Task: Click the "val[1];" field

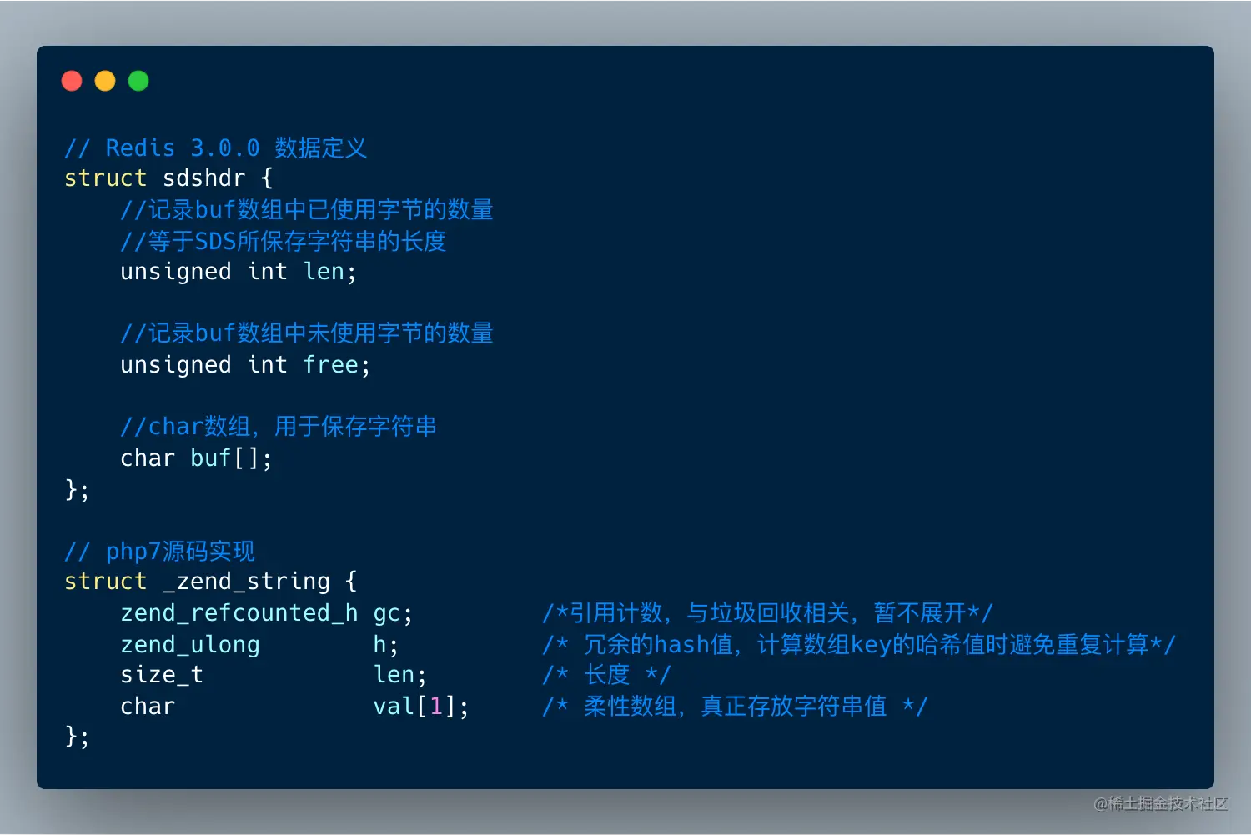Action: pyautogui.click(x=420, y=707)
